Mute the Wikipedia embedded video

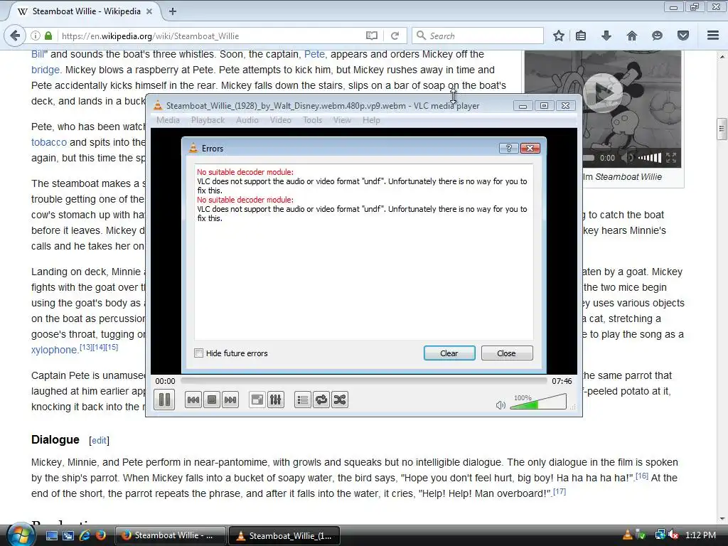(628, 158)
